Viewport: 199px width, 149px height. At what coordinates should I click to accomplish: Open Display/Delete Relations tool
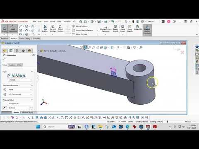(x=106, y=29)
